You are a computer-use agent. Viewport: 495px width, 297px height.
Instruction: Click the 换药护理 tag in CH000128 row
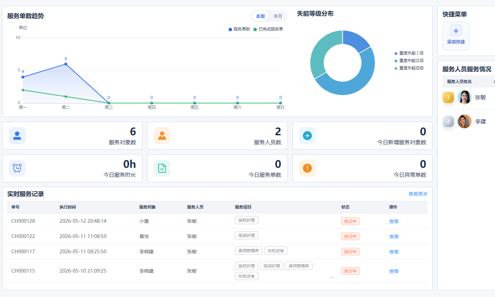click(x=246, y=220)
